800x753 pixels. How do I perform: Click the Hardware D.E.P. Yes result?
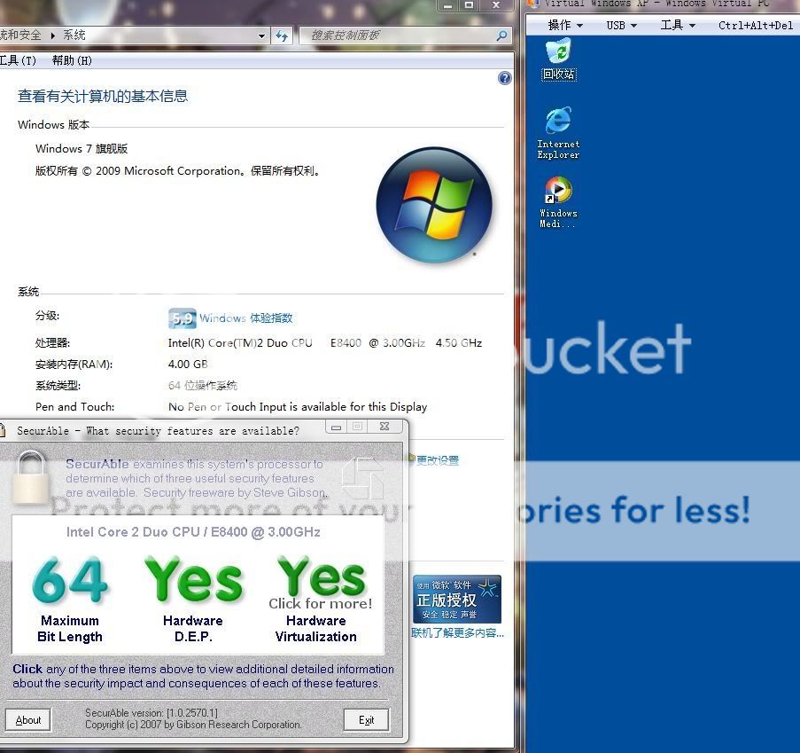tap(193, 600)
